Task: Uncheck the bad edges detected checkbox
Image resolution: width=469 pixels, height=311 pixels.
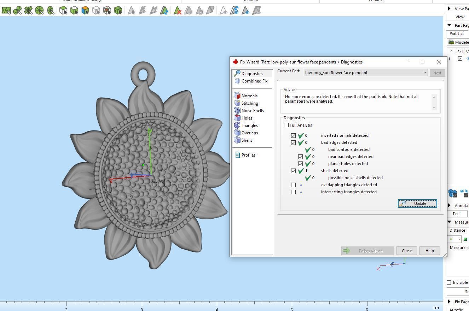Action: (293, 142)
